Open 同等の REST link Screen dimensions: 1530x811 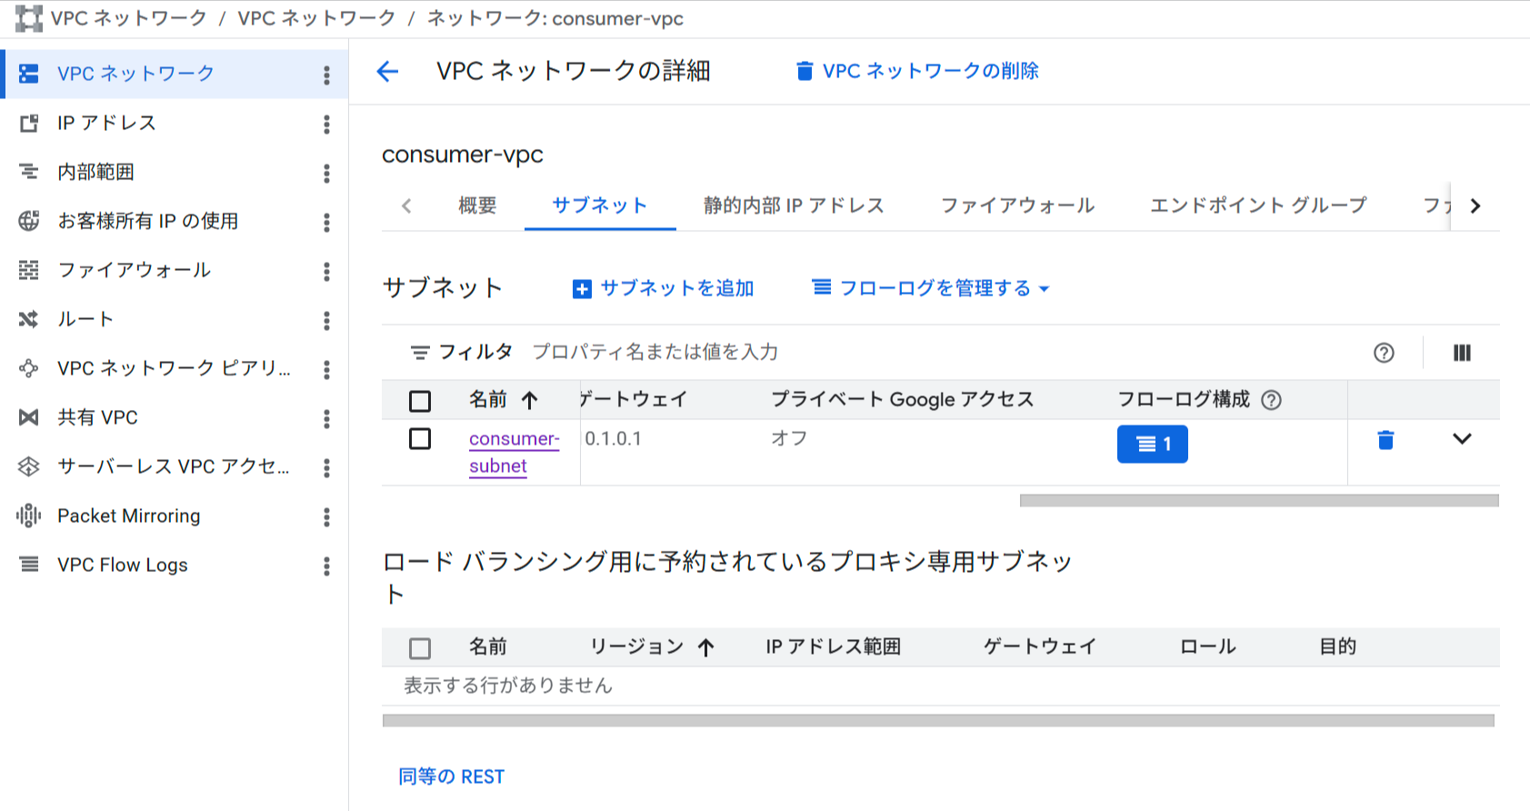pos(452,776)
